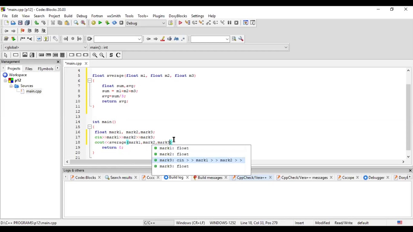Click the New file icon
The image size is (413, 232).
[6, 23]
